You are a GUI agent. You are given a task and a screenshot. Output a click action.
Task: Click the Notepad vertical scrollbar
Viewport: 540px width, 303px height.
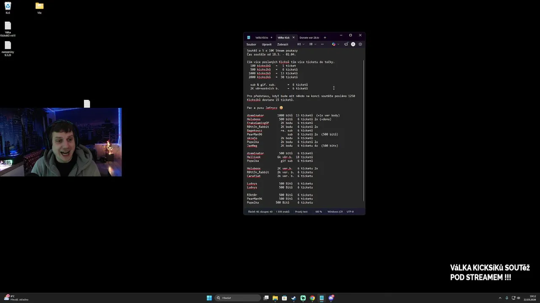coord(364,130)
